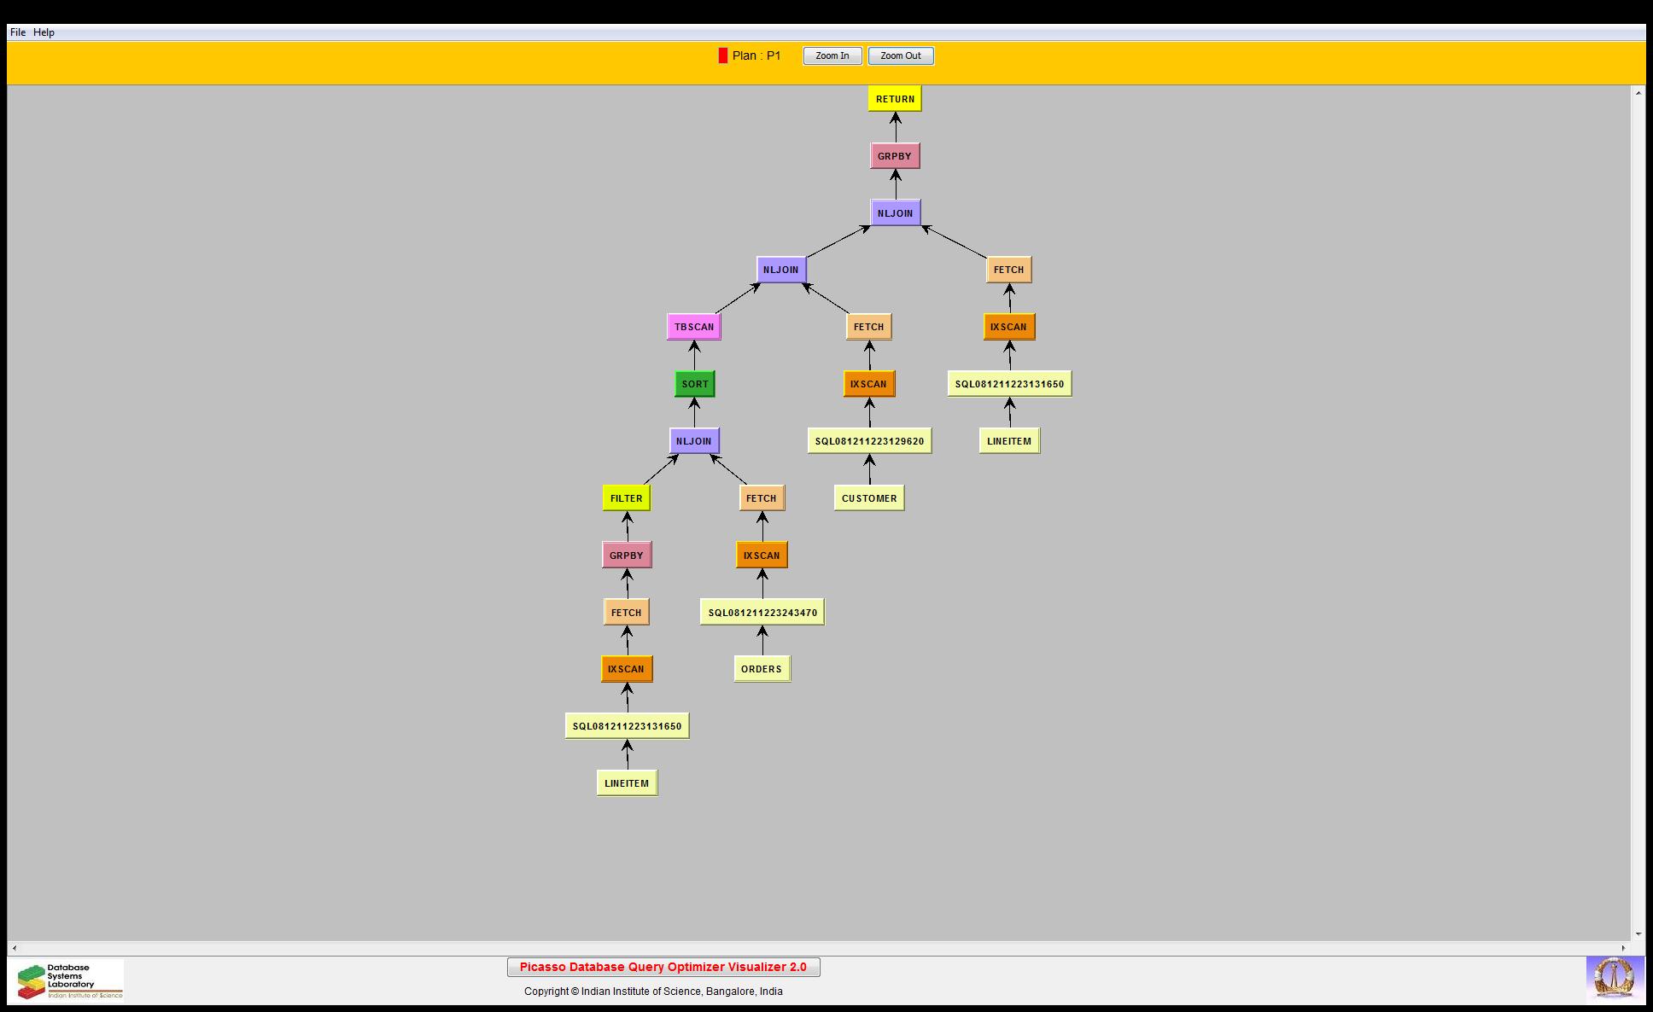Click the Indian Institute of Science emblem
Viewport: 1653px width, 1012px height.
1614,979
